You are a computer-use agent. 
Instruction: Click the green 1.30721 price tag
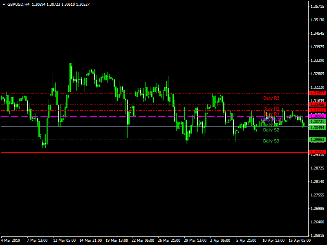(318, 122)
